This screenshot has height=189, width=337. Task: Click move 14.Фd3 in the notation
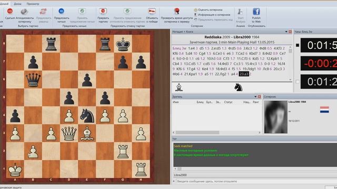[x=223, y=64]
